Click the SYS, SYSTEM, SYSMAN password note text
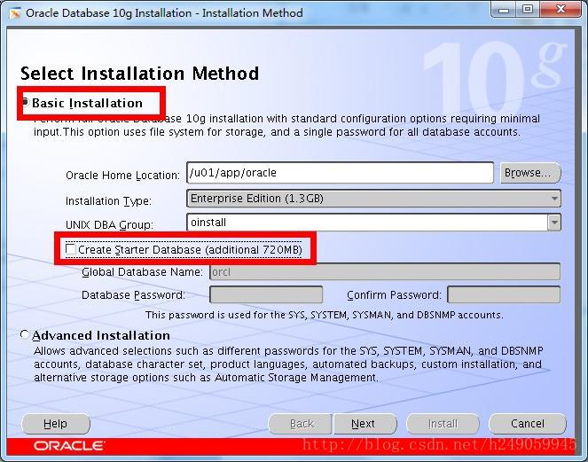 325,315
